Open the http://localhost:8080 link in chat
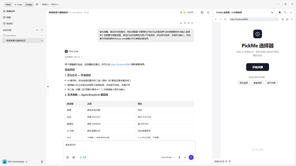This screenshot has width=296, height=166. coord(121,64)
